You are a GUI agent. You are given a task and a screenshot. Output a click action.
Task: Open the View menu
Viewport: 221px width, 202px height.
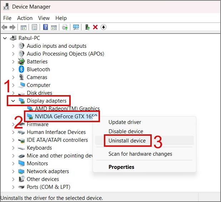[x=44, y=18]
